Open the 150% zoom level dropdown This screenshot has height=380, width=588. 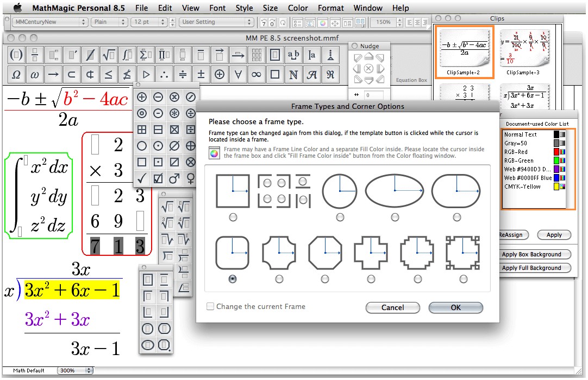pos(387,22)
